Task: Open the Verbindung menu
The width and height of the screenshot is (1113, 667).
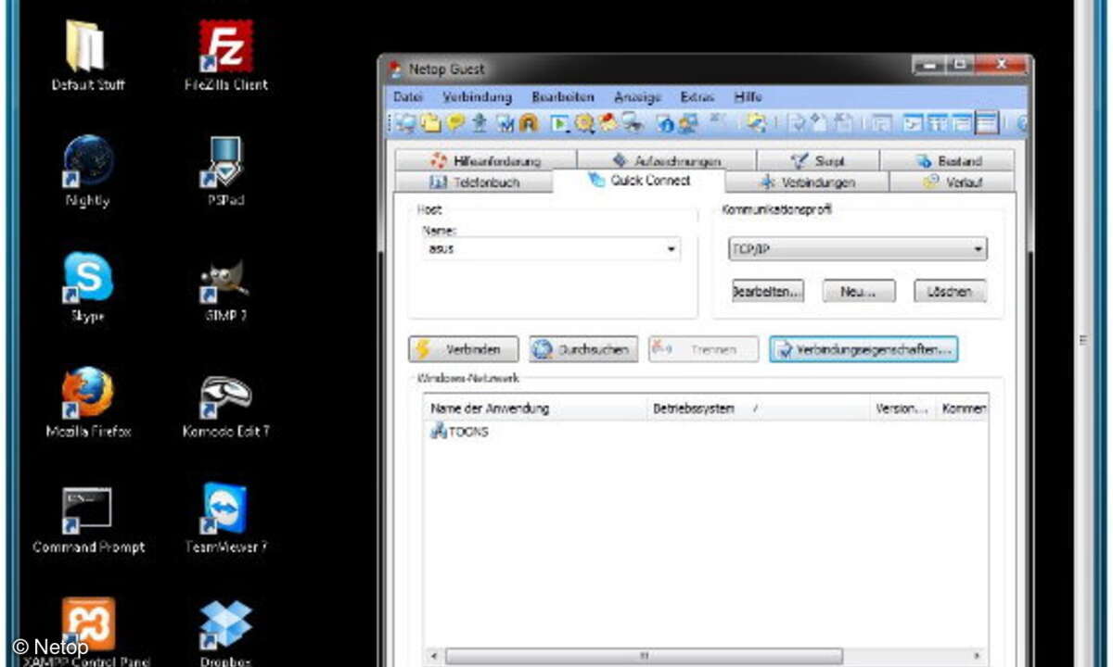Action: point(477,96)
